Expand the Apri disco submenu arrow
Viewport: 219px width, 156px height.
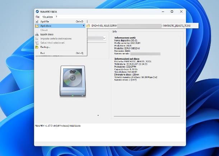pyautogui.click(x=84, y=26)
